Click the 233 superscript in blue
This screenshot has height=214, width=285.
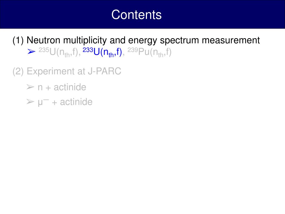(88, 50)
